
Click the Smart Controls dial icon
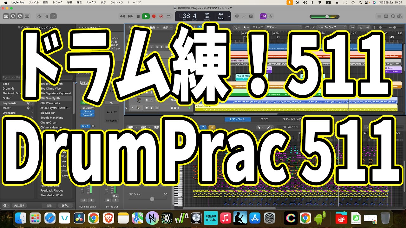point(39,16)
